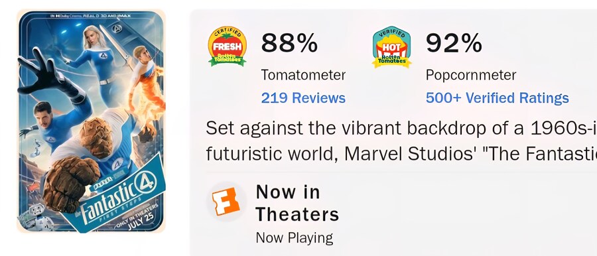Open the Fantastic Four movie poster thumbnail
Screen dimensions: 597x256
91,121
